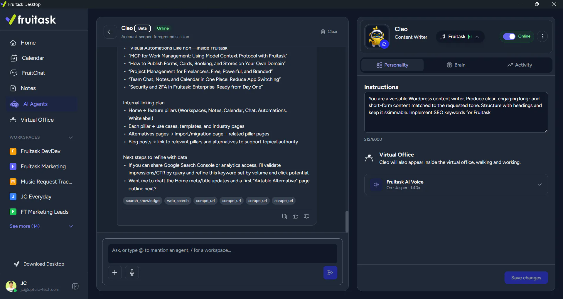Screen dimensions: 563x299
Task: Click the Virtual Office desk icon in panel
Action: tap(369, 158)
